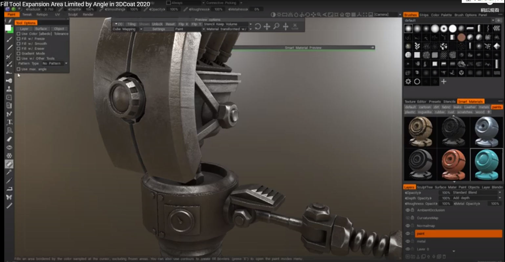Select the eraser tool in left toolbar
Screen dimensions: 505x262
coord(9,139)
